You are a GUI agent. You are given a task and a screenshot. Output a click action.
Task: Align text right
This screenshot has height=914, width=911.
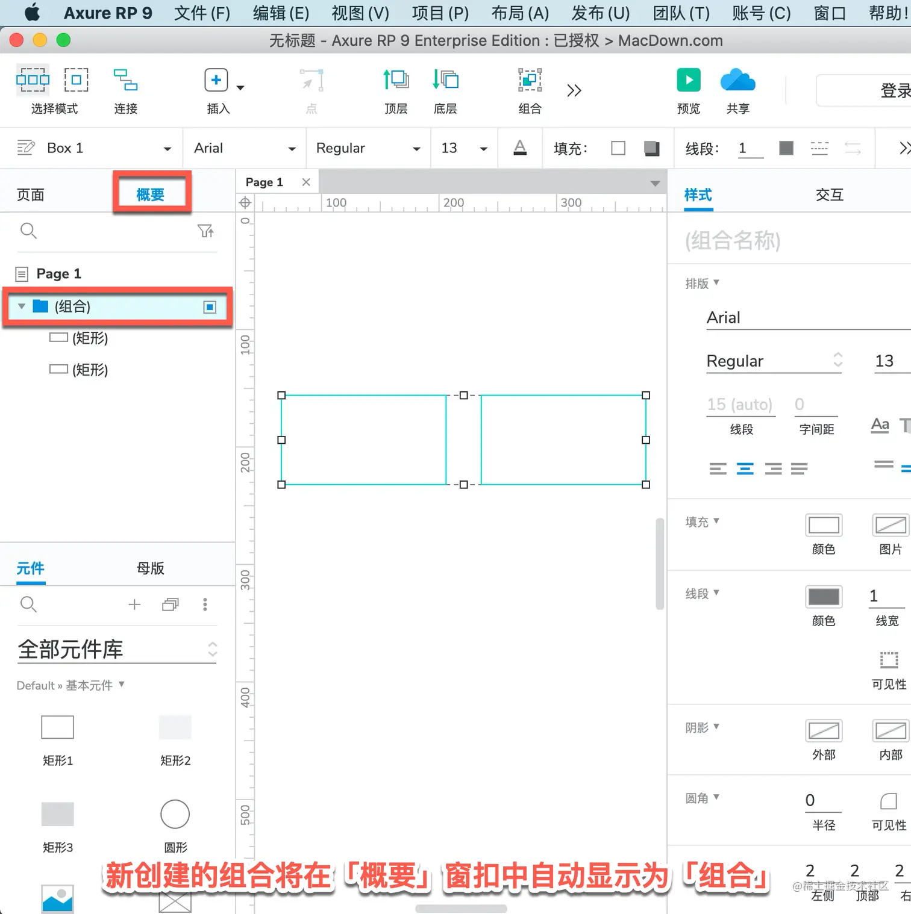(x=773, y=468)
